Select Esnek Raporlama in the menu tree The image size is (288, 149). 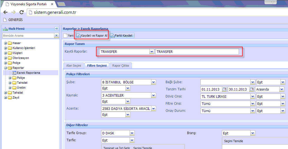click(x=28, y=73)
